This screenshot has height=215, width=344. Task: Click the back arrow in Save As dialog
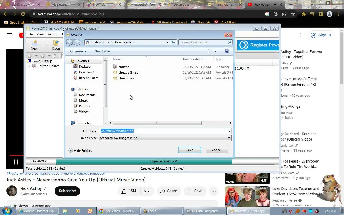(69, 42)
